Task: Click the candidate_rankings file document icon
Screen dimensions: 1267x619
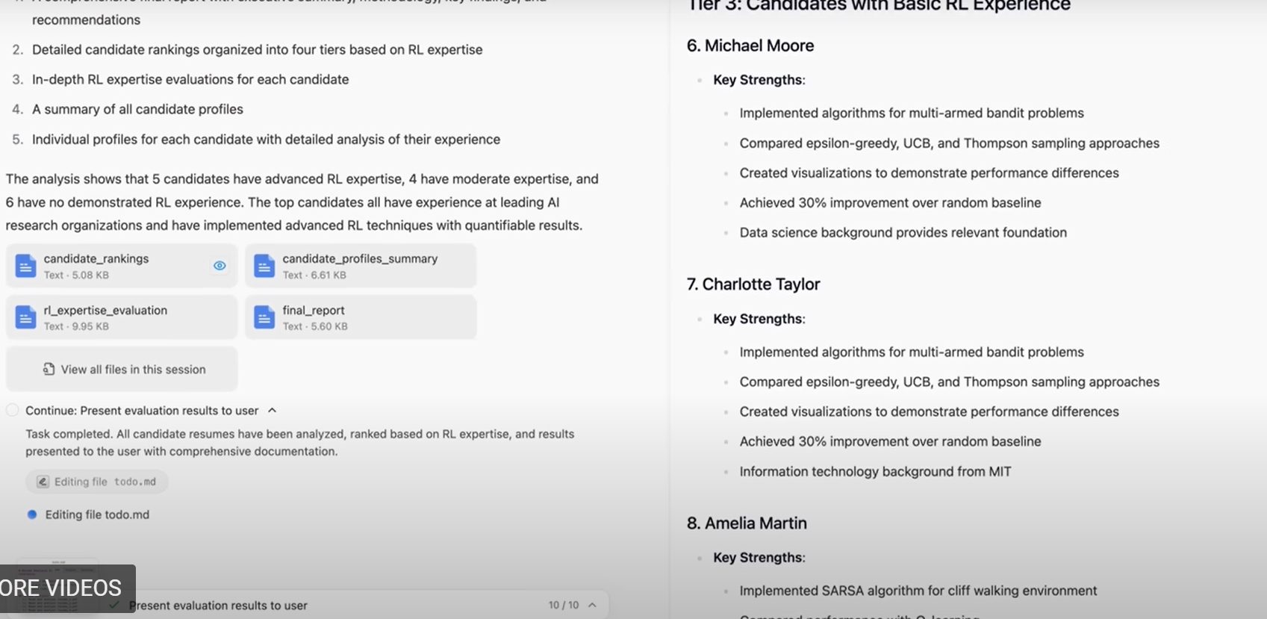Action: [x=26, y=266]
